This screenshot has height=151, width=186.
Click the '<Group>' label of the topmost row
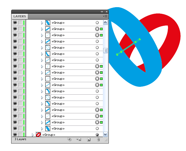[x=58, y=23]
